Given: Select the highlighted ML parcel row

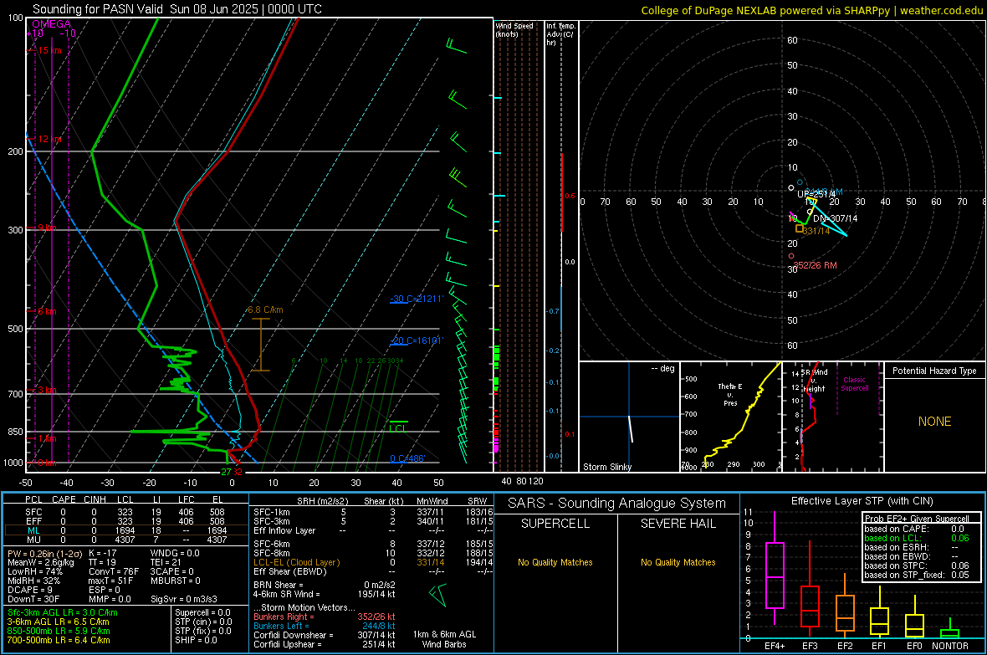Looking at the screenshot, I should coord(125,530).
